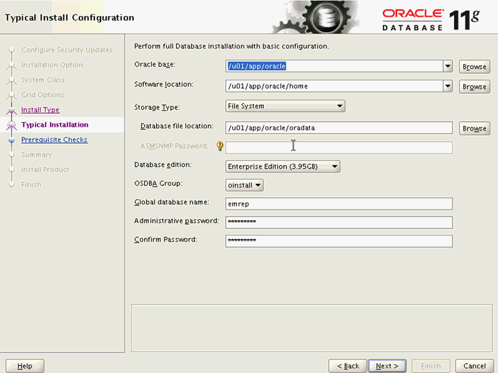Select the Typical Installation step
Screen dimensions: 498x373
click(55, 125)
